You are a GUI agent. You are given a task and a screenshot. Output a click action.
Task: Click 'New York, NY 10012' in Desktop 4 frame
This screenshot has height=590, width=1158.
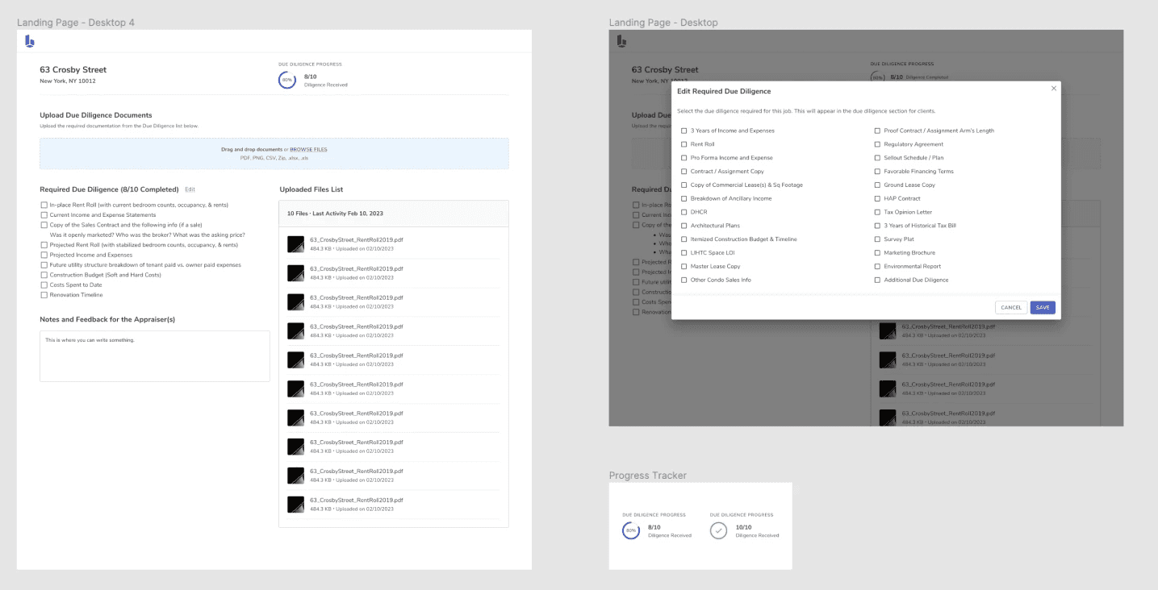(68, 81)
